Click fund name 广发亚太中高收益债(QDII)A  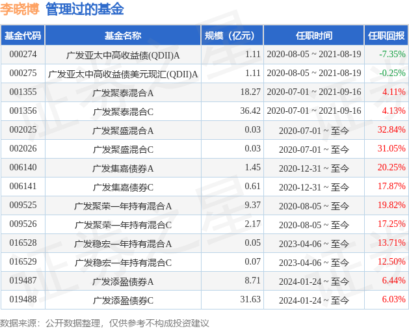(x=123, y=55)
